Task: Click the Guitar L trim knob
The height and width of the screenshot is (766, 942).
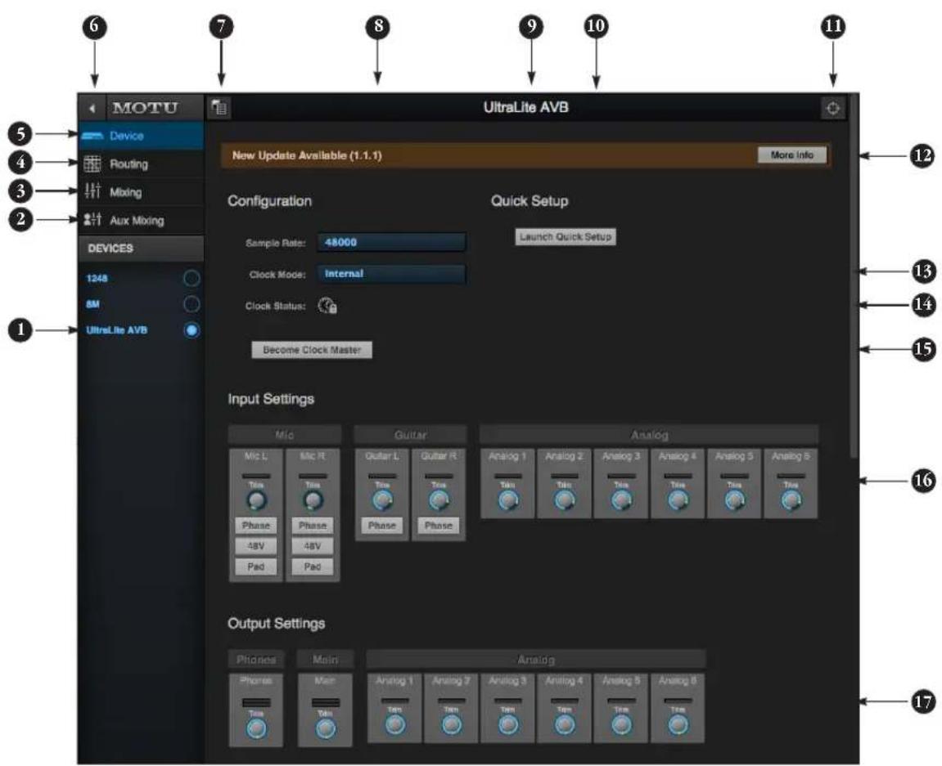Action: (383, 500)
